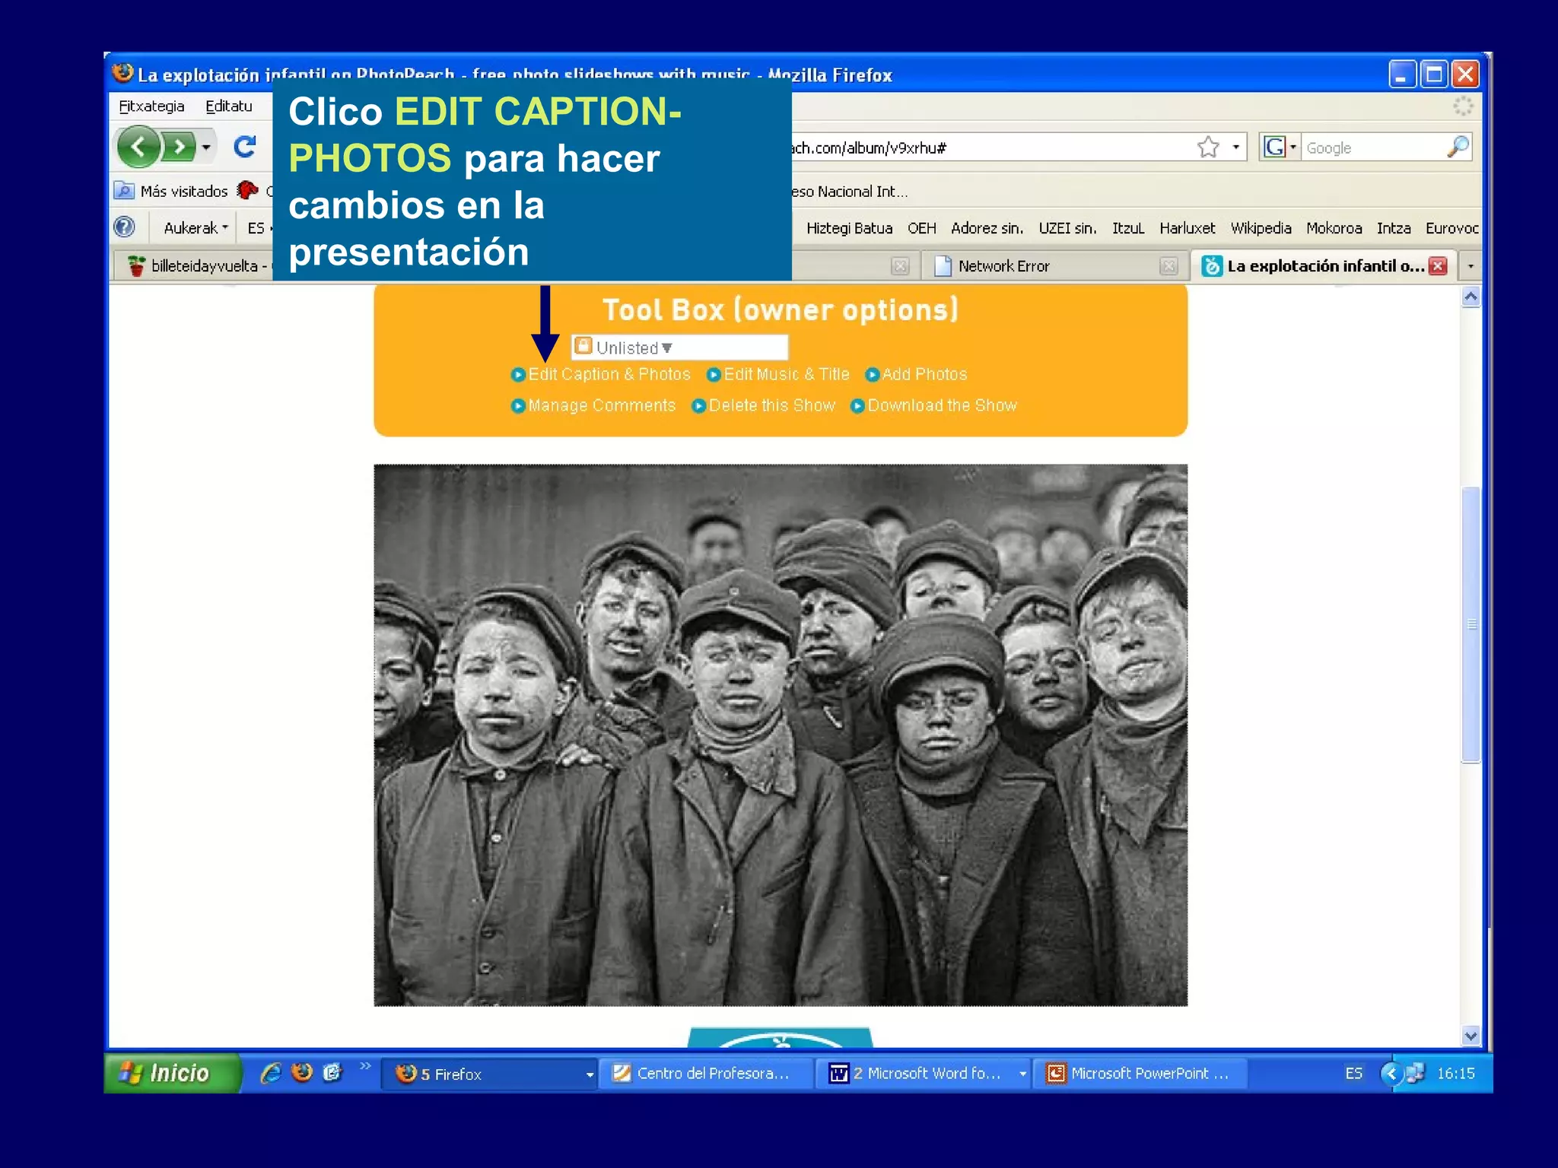This screenshot has height=1168, width=1558.
Task: Open the address bar history dropdown
Action: pos(1235,147)
